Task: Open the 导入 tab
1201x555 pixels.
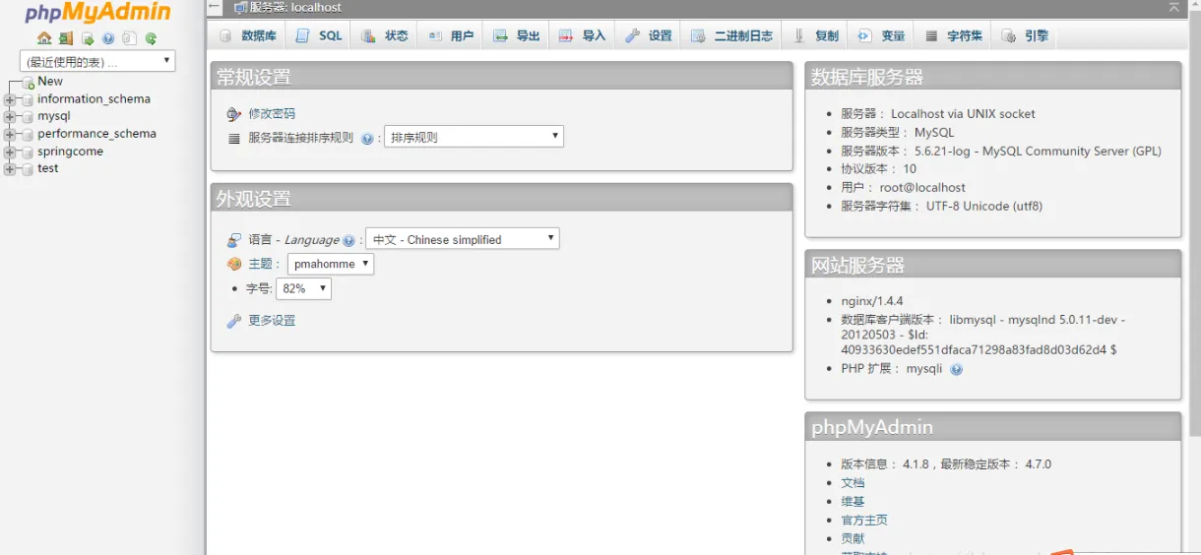Action: (x=583, y=35)
